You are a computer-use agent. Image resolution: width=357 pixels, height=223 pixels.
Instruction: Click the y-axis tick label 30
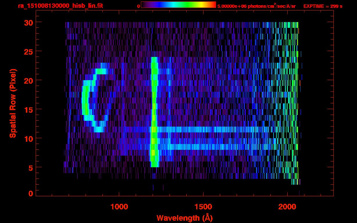coord(28,22)
